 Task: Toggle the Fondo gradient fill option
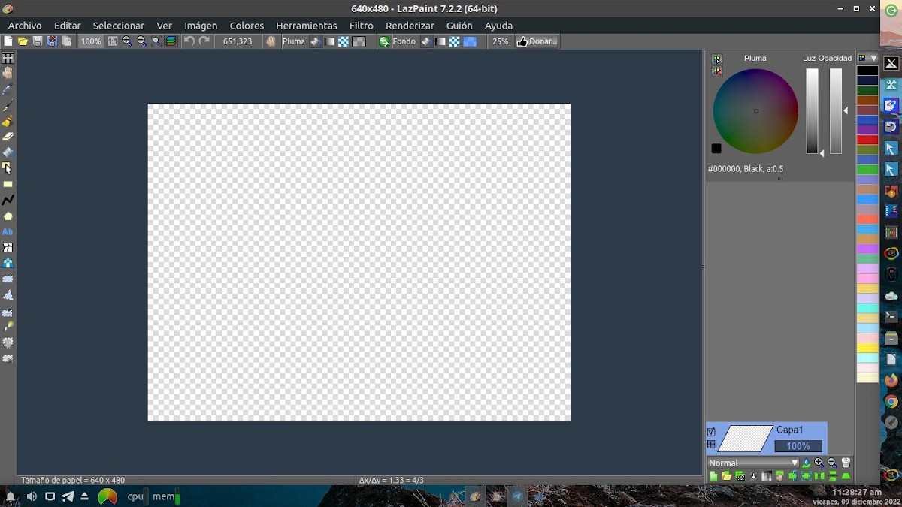pos(440,41)
